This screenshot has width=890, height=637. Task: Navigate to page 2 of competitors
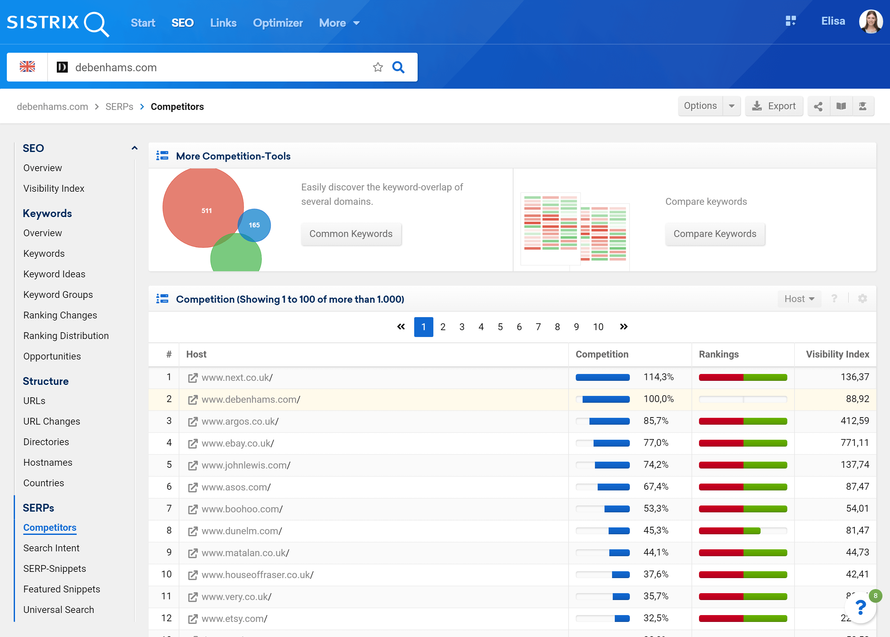point(442,326)
